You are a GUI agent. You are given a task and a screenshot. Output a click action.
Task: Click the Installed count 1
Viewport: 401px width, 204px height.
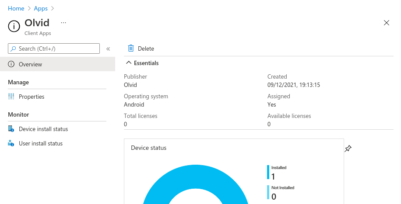[273, 176]
